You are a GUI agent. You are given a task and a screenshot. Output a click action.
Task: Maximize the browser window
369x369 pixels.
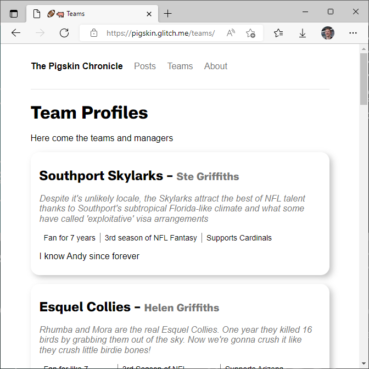pos(331,12)
